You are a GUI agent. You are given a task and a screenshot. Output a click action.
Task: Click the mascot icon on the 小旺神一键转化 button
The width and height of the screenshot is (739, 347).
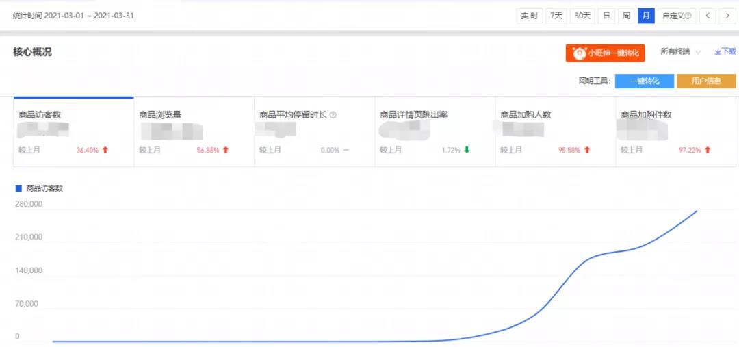(580, 53)
